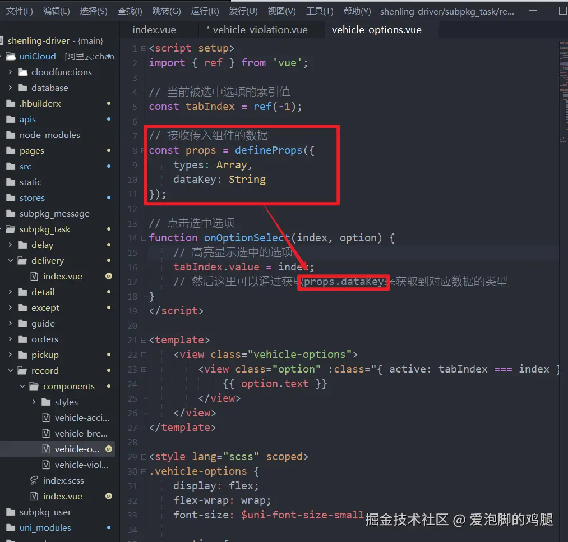Expand the except folder chevron
The height and width of the screenshot is (542, 568).
pyautogui.click(x=10, y=308)
